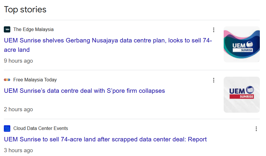The height and width of the screenshot is (156, 266).
Task: Open more options for The Edge Malaysia story
Action: pyautogui.click(x=214, y=30)
